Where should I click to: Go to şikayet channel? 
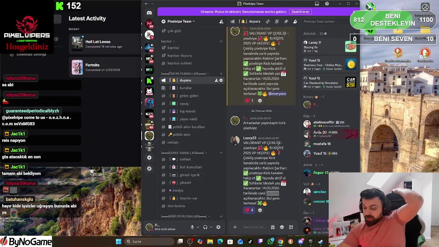(192, 183)
